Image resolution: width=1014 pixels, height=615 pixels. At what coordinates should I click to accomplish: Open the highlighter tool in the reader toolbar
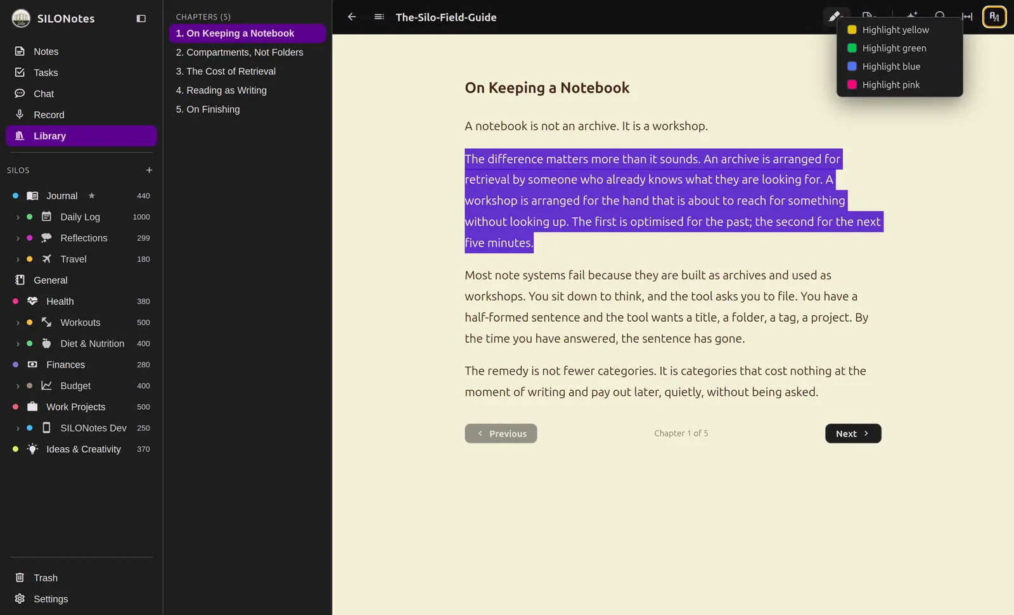click(x=835, y=16)
